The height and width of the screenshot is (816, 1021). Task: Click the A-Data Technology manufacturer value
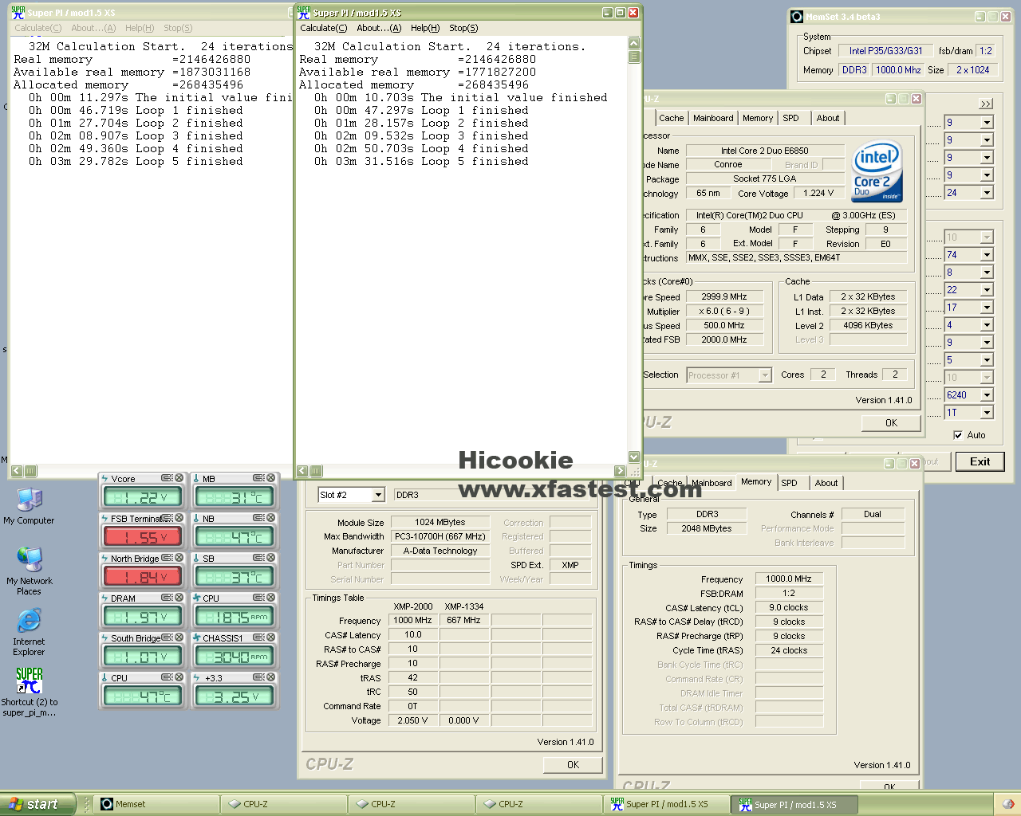pyautogui.click(x=440, y=551)
